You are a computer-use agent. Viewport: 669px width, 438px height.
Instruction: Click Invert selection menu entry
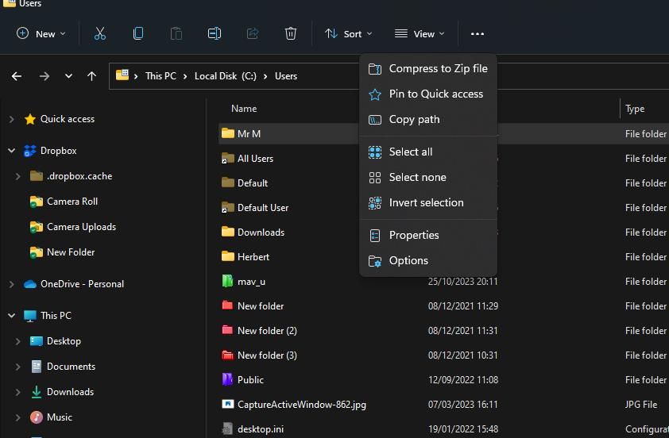coord(426,202)
